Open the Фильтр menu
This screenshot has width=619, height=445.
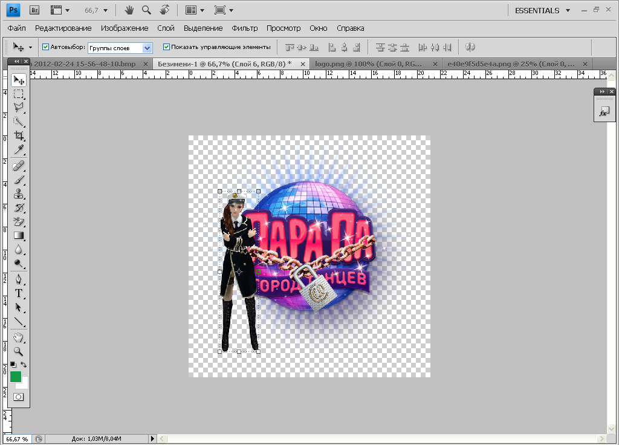(x=244, y=28)
